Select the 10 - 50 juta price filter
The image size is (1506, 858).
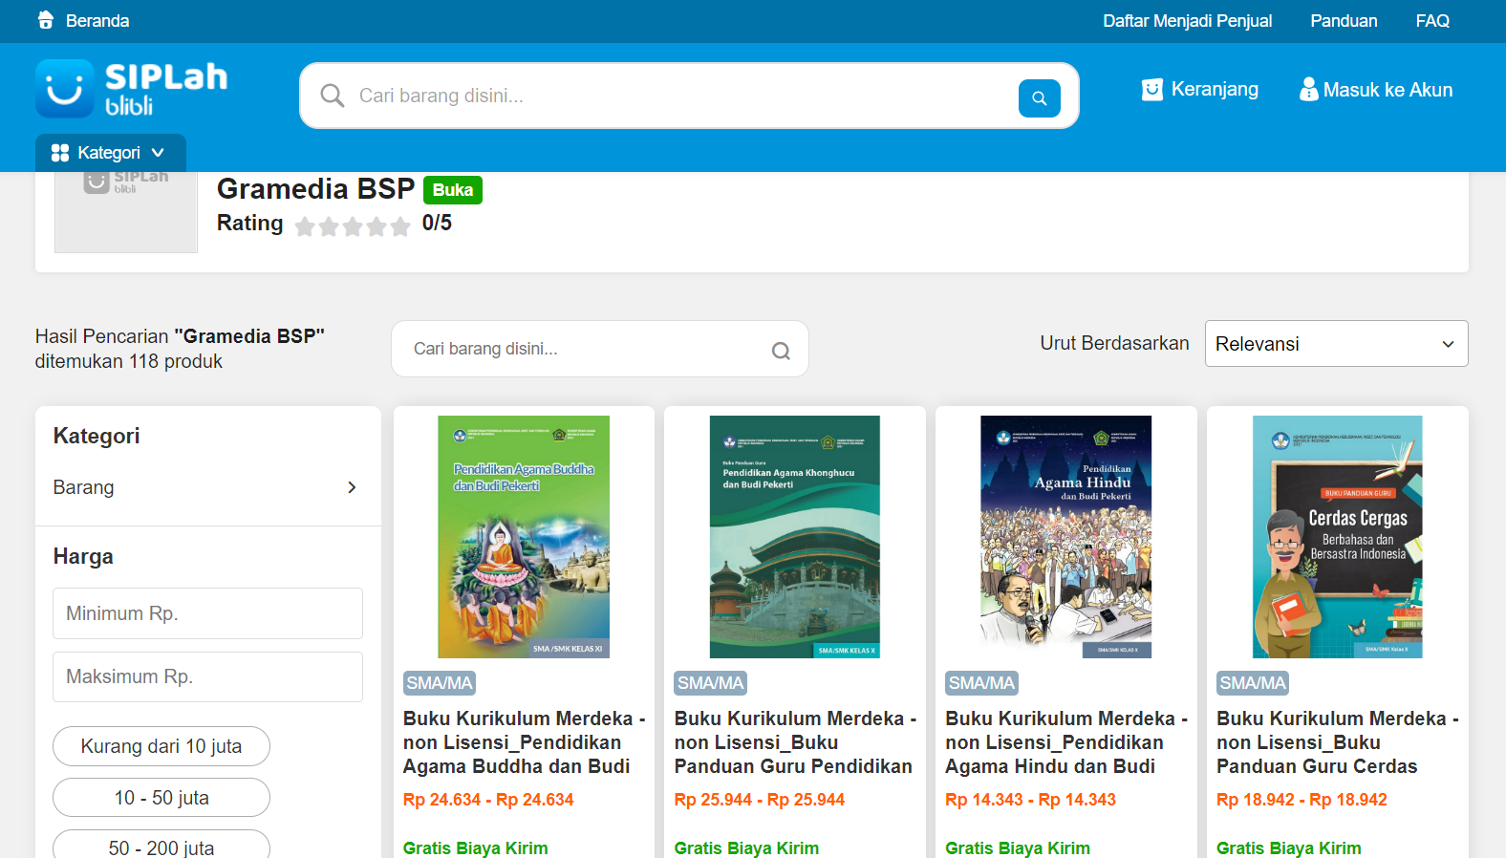161,798
